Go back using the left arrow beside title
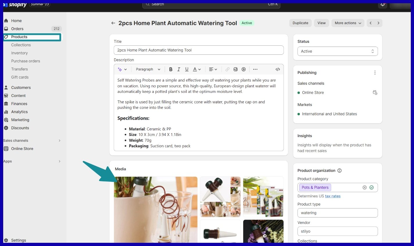This screenshot has height=246, width=414. click(x=113, y=23)
